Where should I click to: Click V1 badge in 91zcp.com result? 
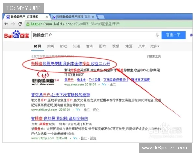[75, 138]
